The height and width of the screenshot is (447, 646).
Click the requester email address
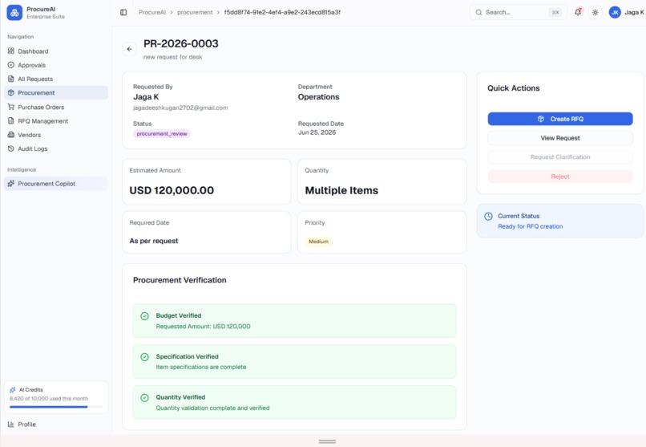pos(180,108)
